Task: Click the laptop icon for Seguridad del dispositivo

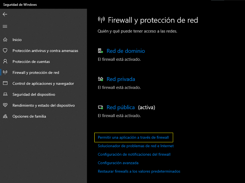Action: (5, 94)
